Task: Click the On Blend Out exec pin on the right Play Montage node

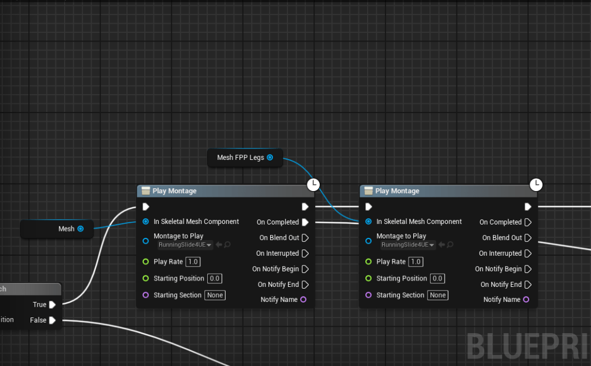Action: 528,238
